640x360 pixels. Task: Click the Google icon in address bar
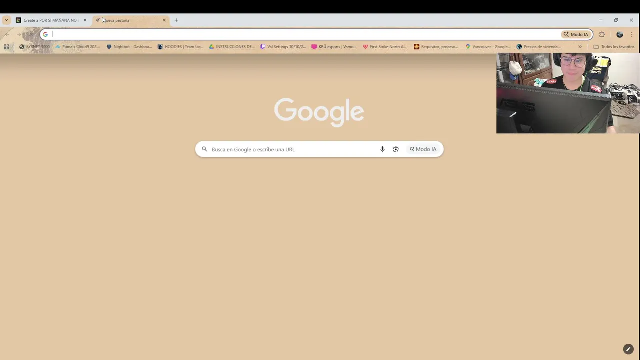[x=45, y=34]
